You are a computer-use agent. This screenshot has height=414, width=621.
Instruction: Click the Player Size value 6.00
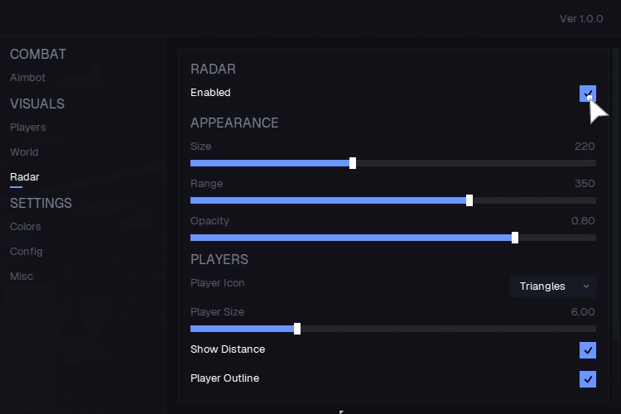coord(583,312)
